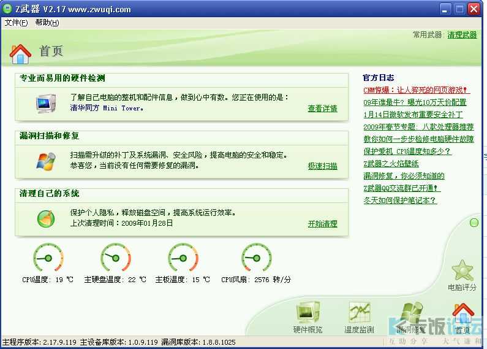The width and height of the screenshot is (487, 349).
Task: Click the 上次清理时间:2009年01月28日 text
Action: (121, 223)
